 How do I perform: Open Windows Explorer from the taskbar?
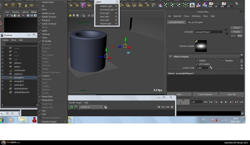tap(22, 120)
